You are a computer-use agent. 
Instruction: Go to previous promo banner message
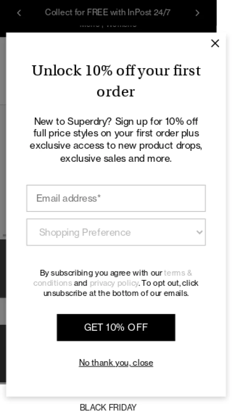[19, 13]
